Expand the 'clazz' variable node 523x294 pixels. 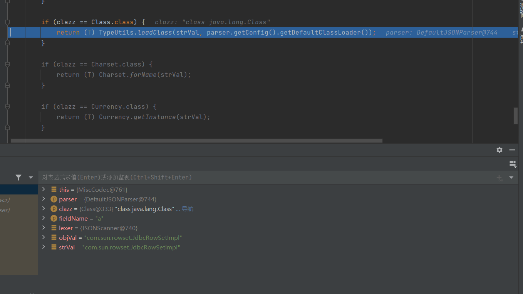[x=44, y=208]
